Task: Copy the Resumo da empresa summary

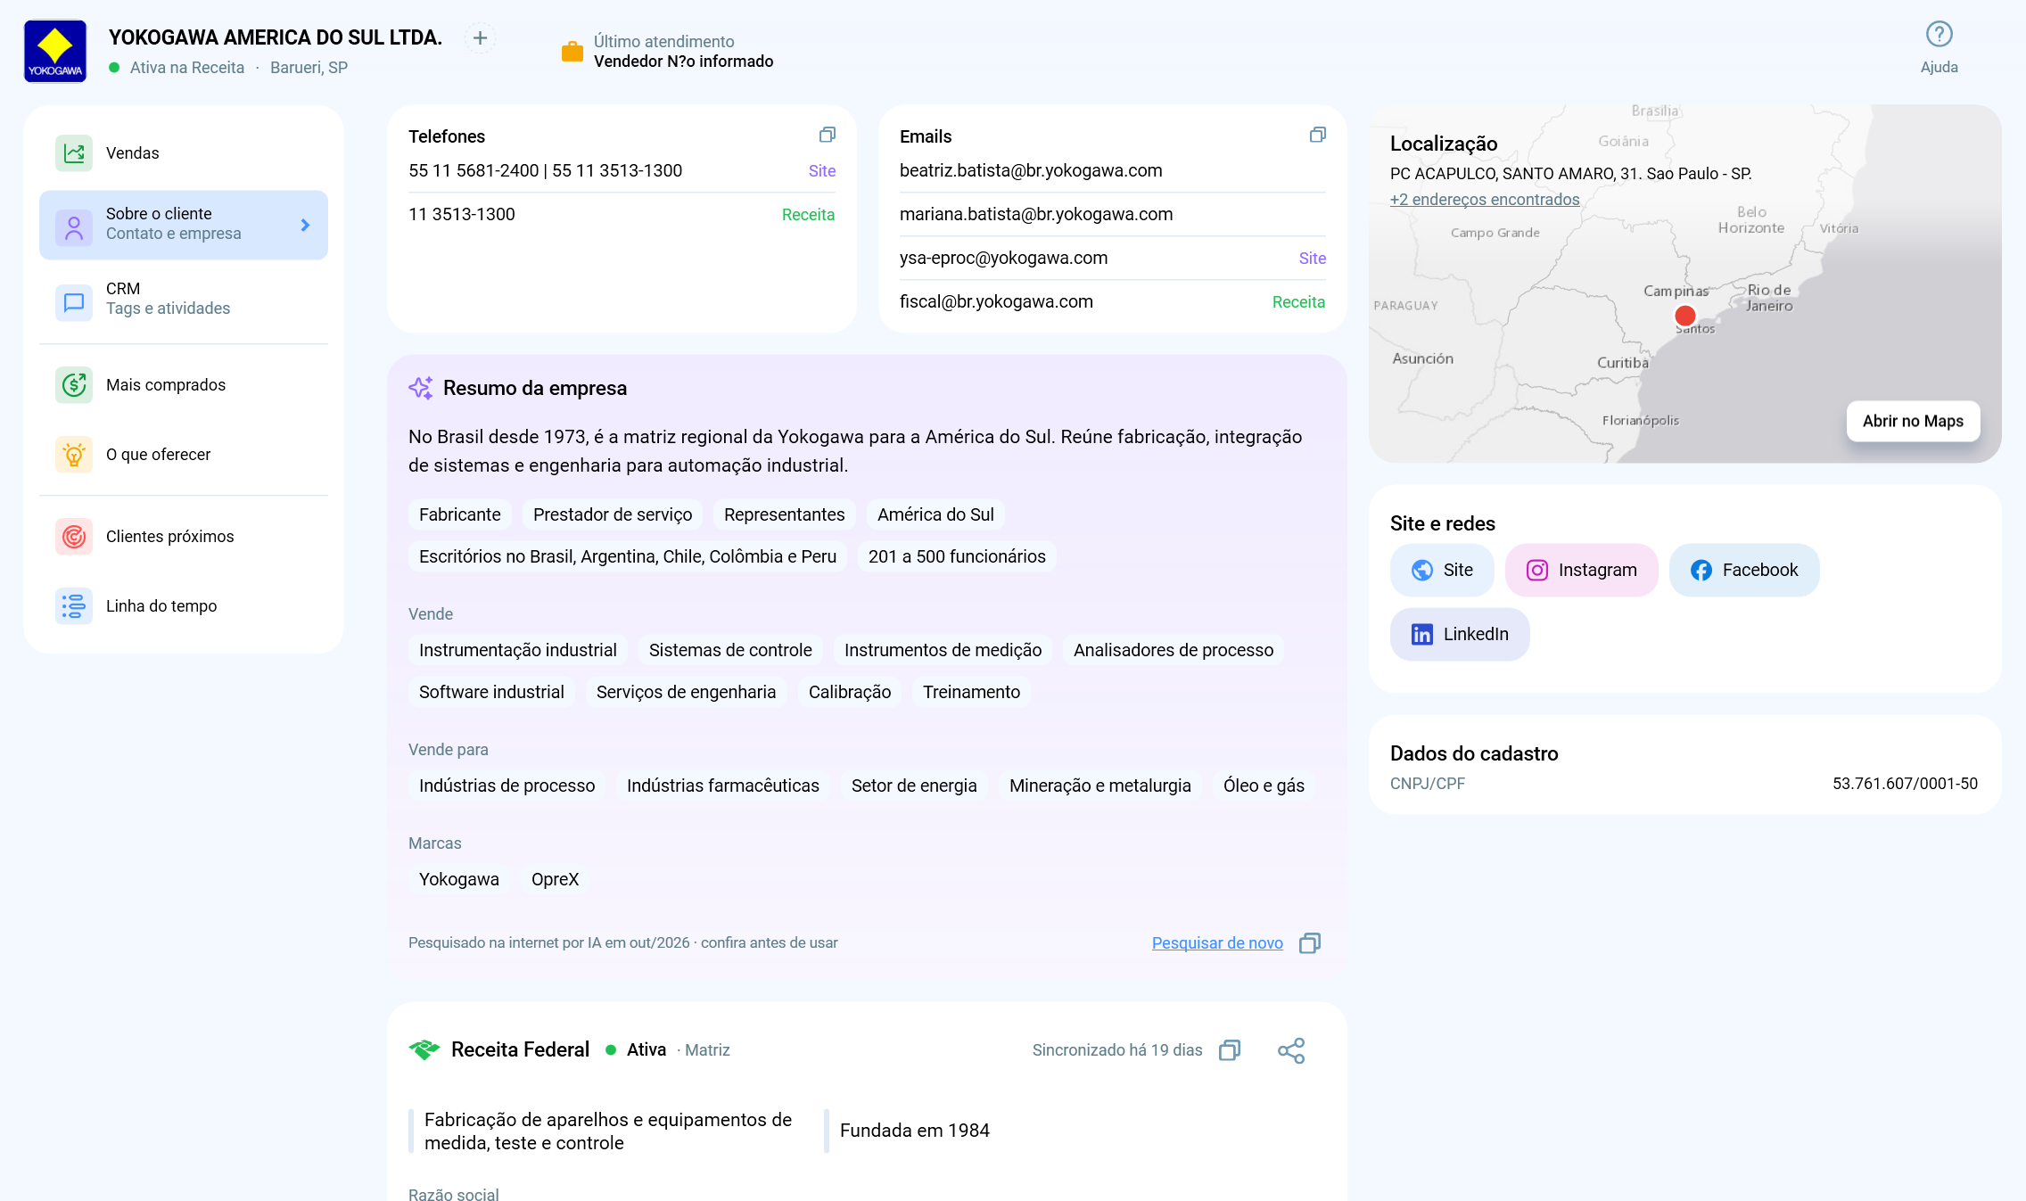Action: click(1310, 943)
